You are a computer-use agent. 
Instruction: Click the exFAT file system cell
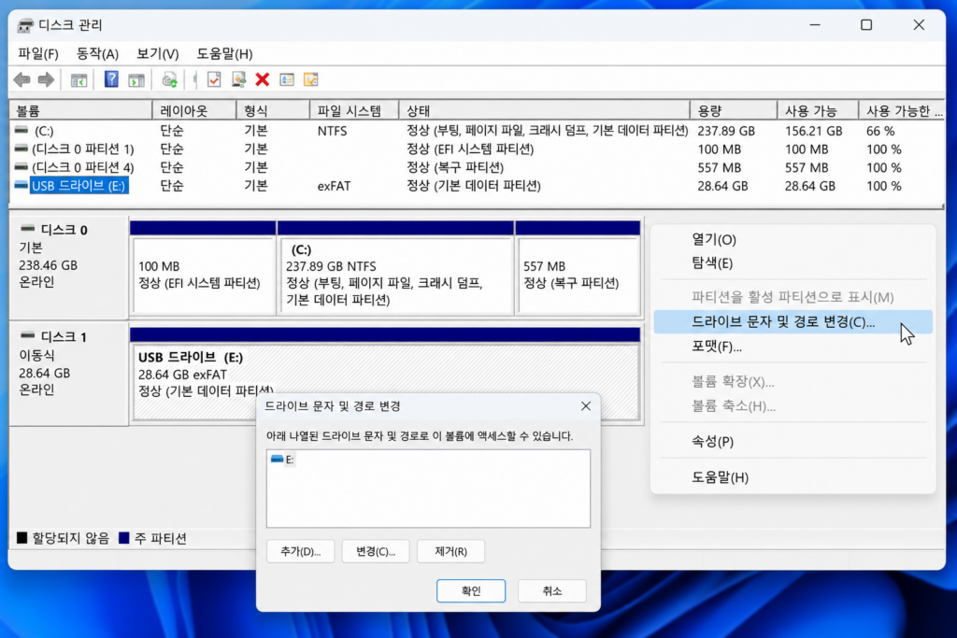click(x=334, y=186)
